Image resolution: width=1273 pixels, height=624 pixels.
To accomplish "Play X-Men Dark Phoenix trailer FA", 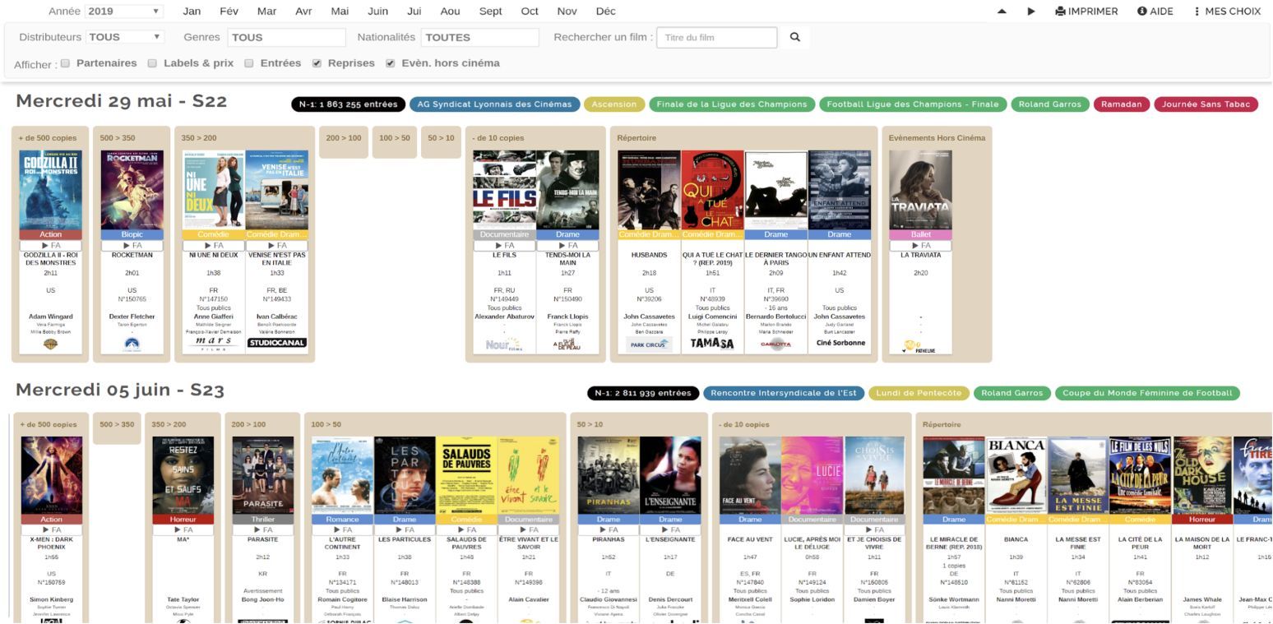I will (x=51, y=529).
